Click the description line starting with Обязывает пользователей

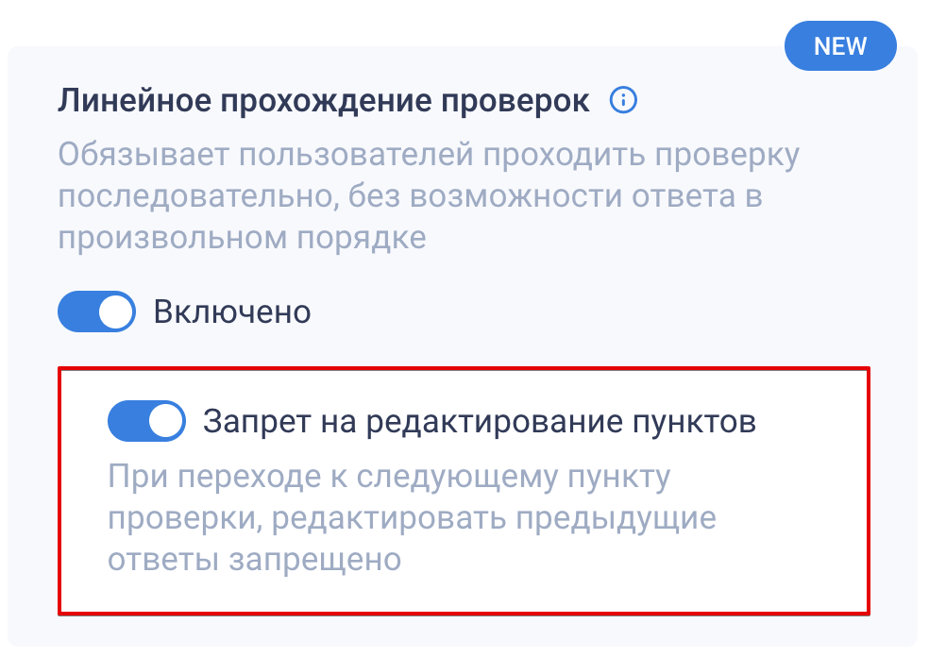pos(429,154)
